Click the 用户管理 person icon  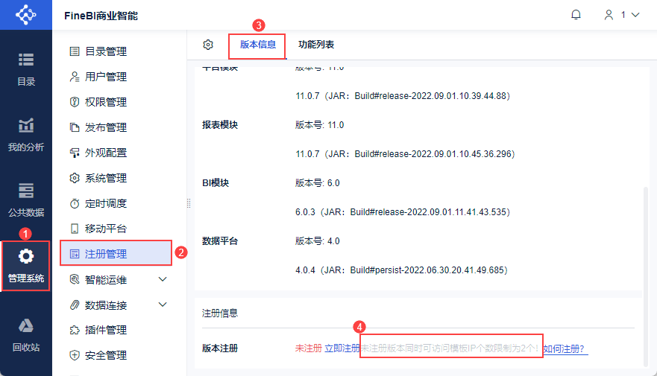coord(75,77)
